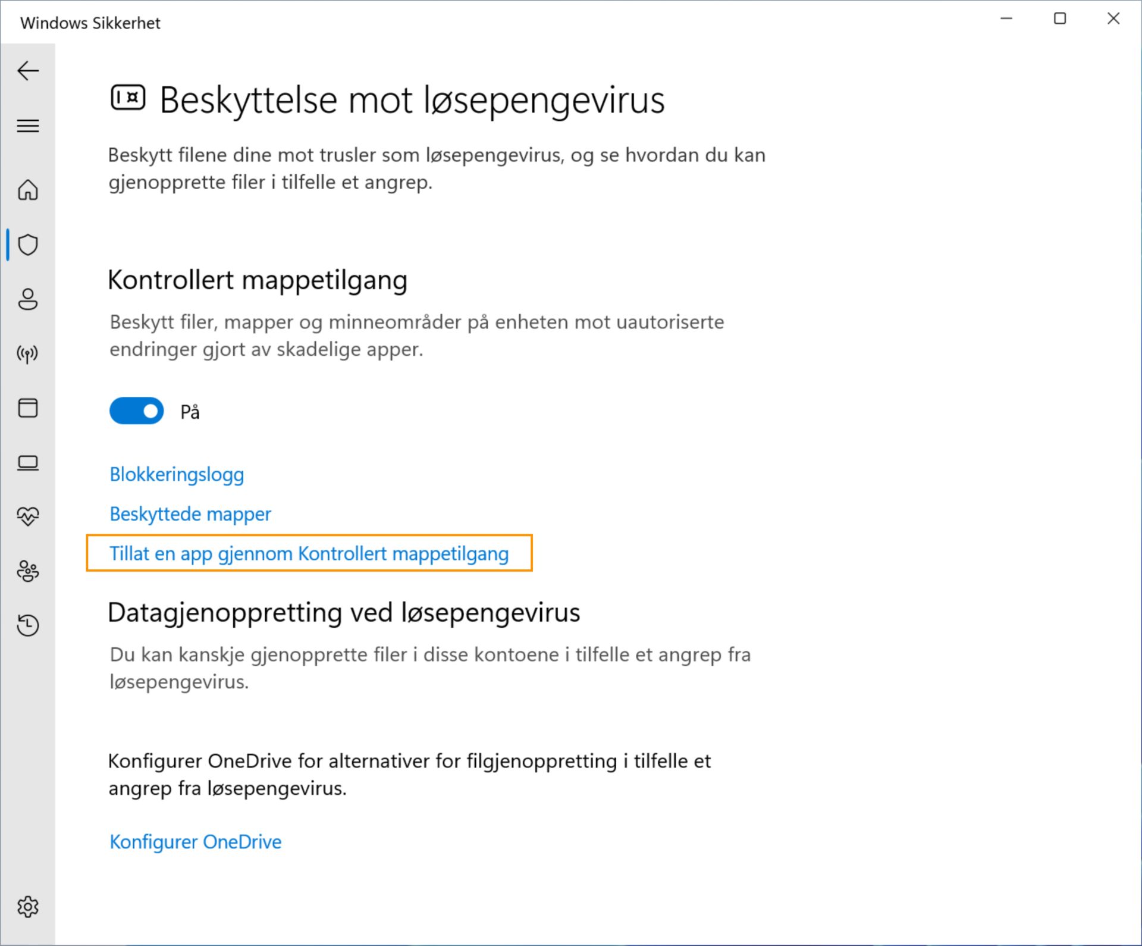Select Virus and threat protection shield icon
This screenshot has width=1142, height=946.
click(28, 245)
